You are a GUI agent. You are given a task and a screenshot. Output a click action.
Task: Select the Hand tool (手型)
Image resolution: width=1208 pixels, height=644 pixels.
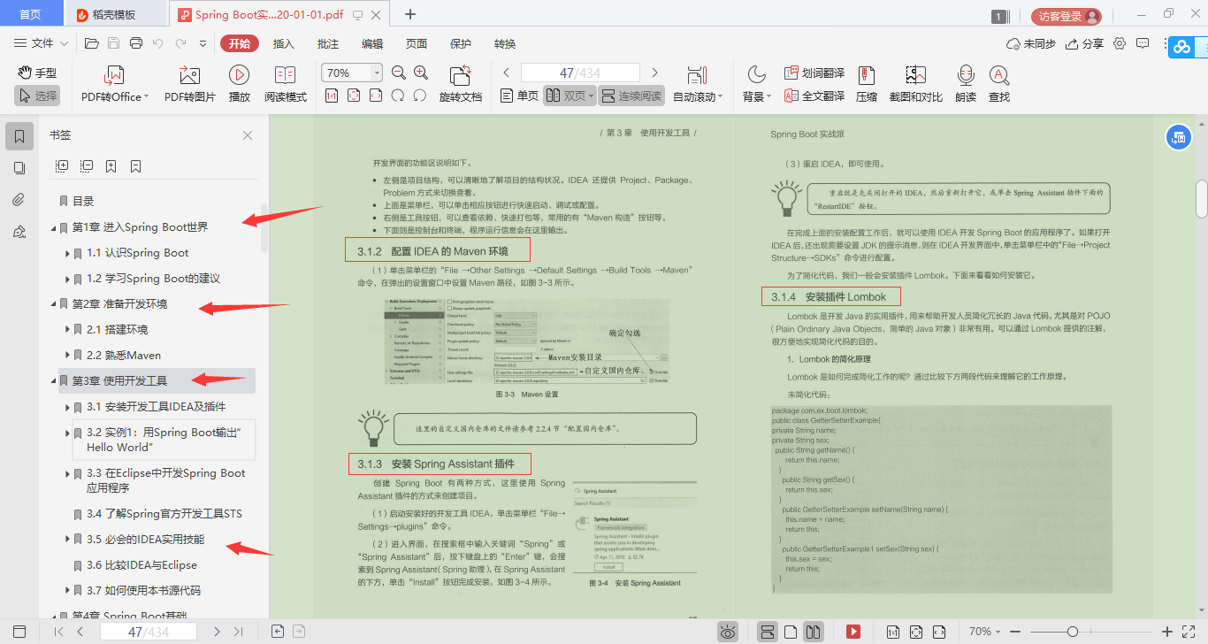(x=37, y=73)
